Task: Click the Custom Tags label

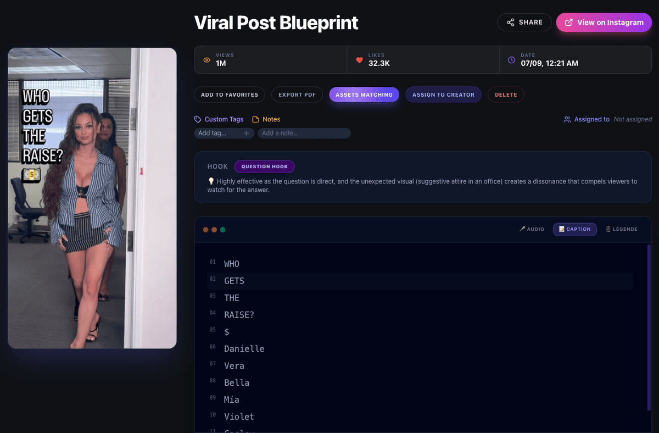Action: (x=224, y=119)
